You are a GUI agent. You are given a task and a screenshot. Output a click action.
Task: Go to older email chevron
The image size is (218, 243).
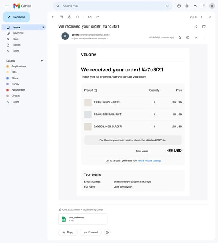[210, 17]
